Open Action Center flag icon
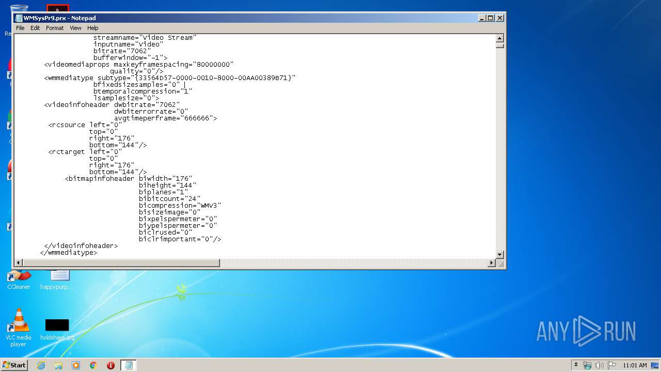Screen dimensions: 661x372 612,365
